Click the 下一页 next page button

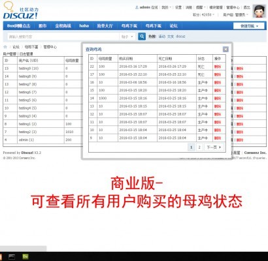pyautogui.click(x=214, y=147)
